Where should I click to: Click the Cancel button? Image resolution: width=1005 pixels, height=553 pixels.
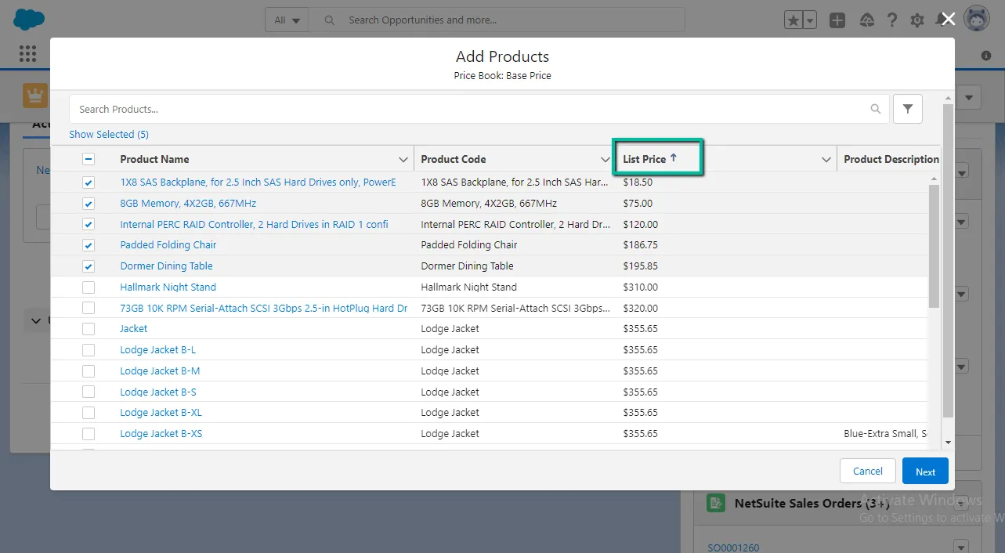[x=868, y=471]
